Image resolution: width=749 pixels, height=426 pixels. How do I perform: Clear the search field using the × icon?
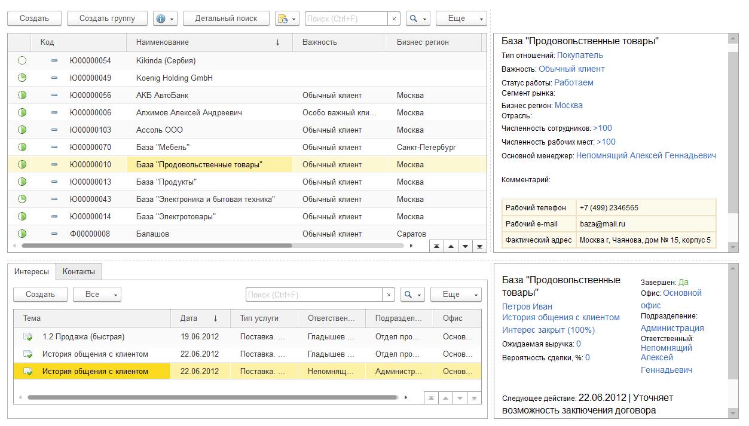(394, 18)
